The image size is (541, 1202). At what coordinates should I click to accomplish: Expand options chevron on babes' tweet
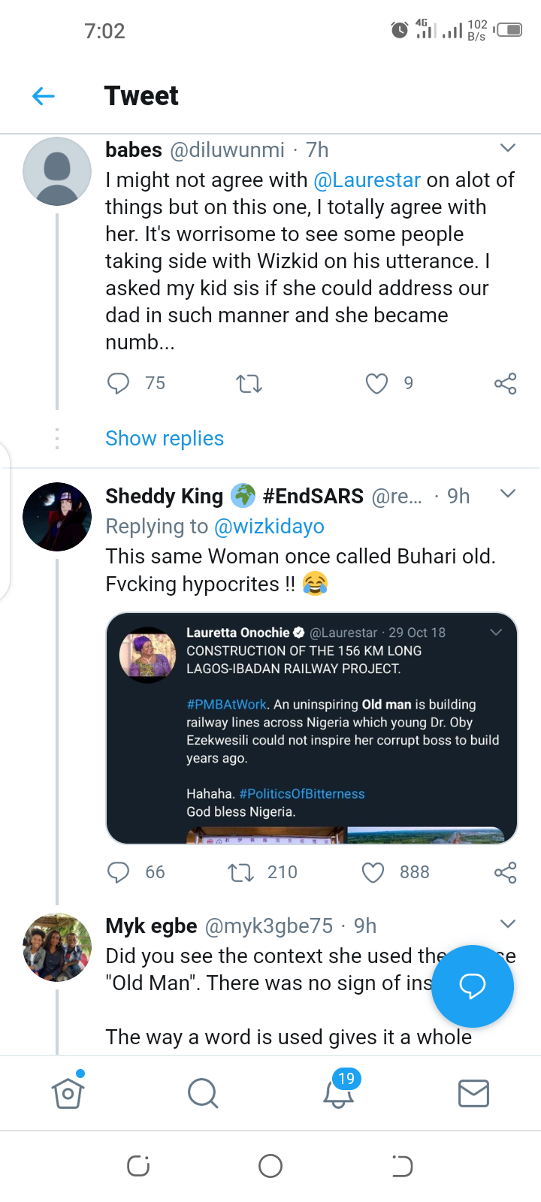tap(508, 148)
